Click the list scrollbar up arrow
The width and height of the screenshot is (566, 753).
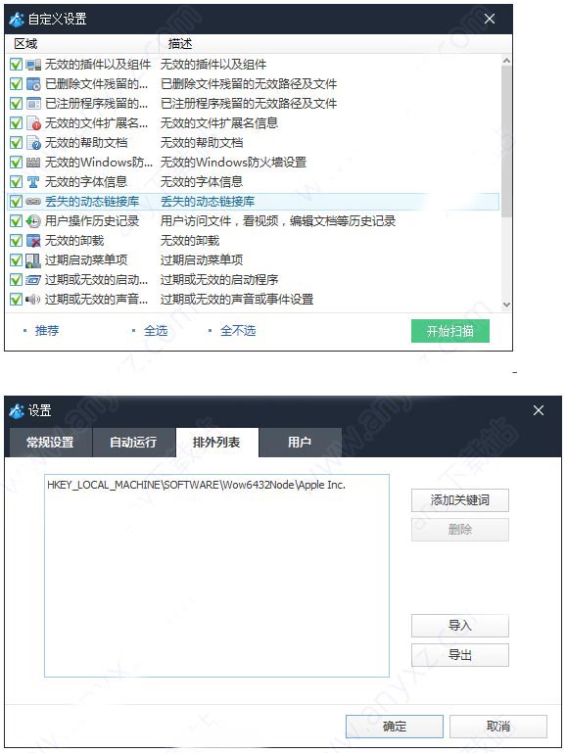(506, 61)
